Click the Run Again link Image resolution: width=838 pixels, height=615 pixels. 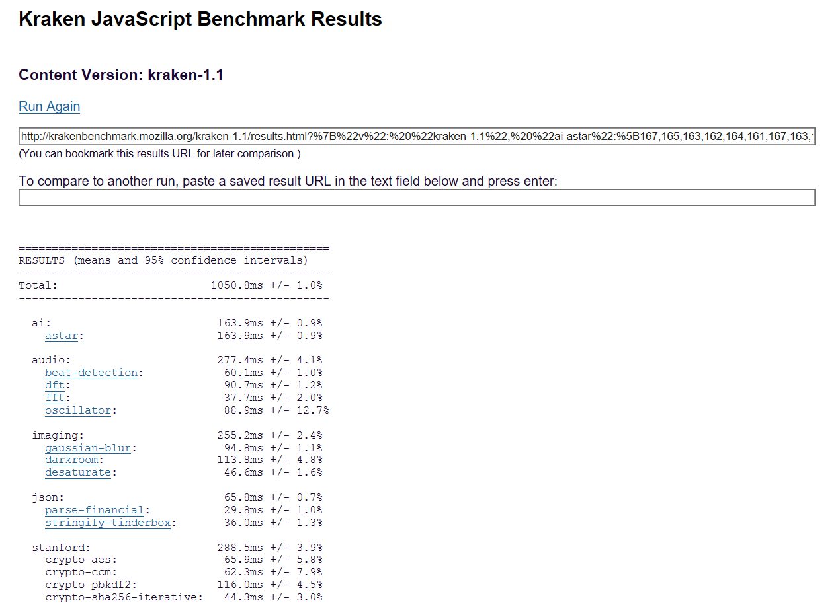(50, 106)
